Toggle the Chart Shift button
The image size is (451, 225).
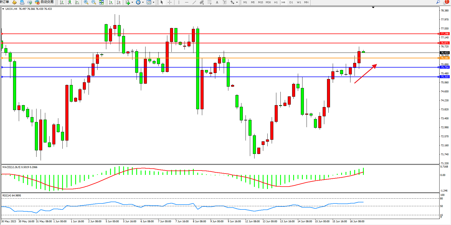[x=119, y=2]
